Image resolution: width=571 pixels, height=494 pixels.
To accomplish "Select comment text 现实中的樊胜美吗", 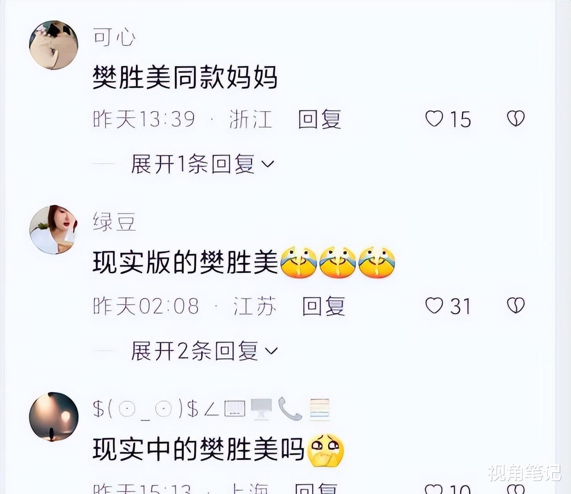I will pyautogui.click(x=199, y=449).
